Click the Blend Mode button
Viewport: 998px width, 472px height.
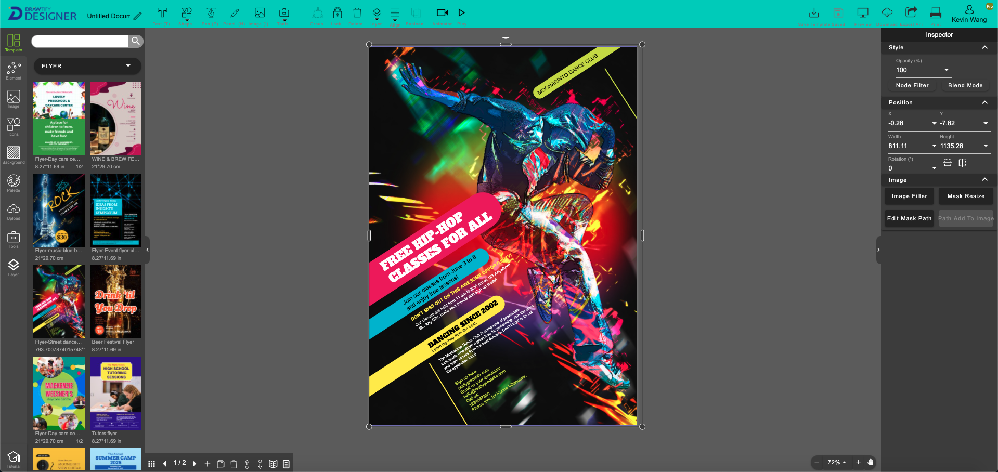tap(965, 85)
